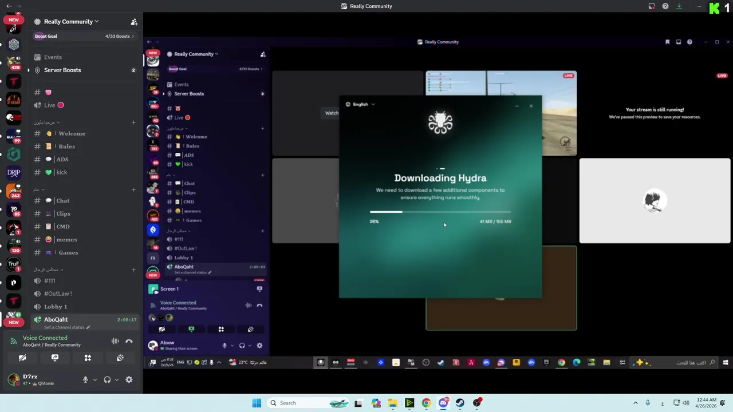Screen dimensions: 733x412
Task: Open inbox icon in Discord title bar
Action: coord(652,6)
